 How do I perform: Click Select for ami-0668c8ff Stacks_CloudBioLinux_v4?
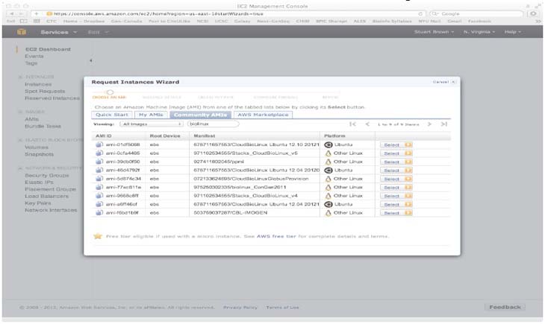click(396, 196)
